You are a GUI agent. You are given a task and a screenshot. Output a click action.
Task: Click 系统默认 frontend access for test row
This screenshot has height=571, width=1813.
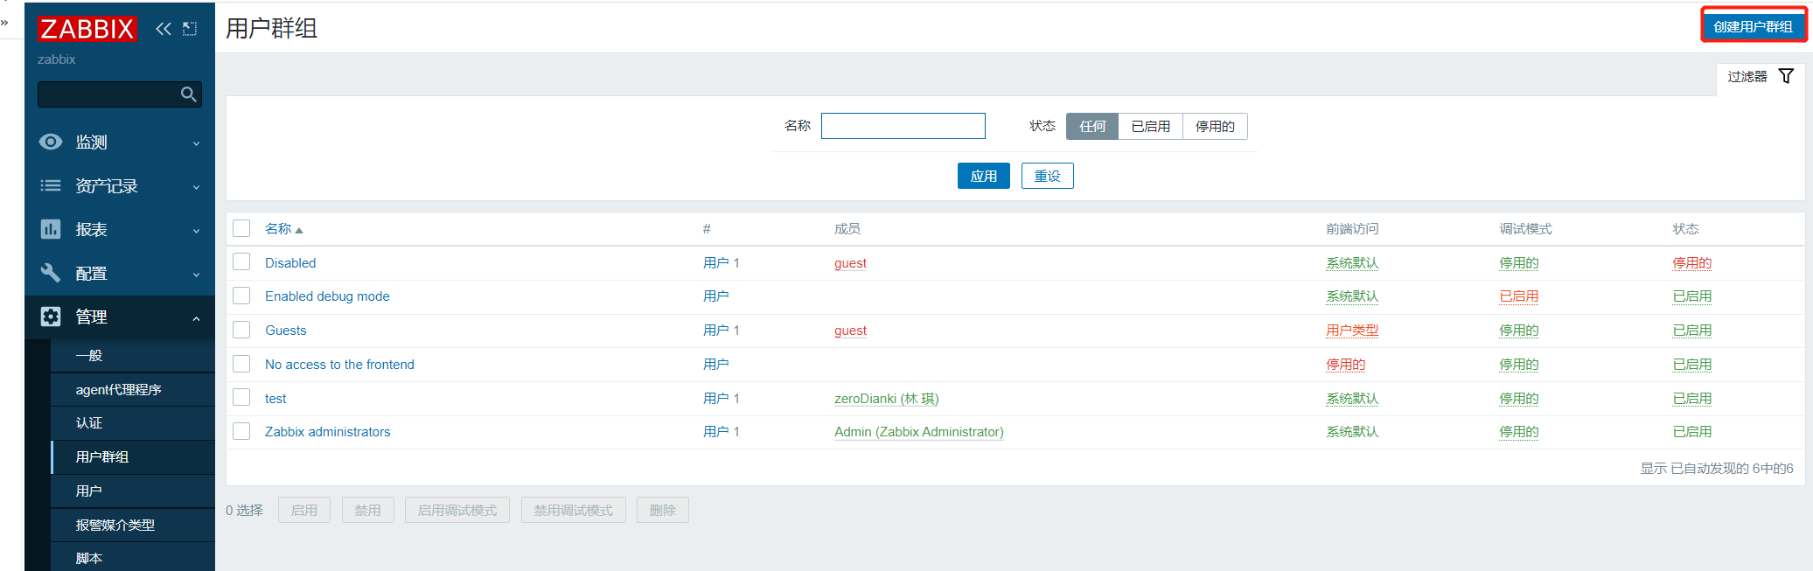pos(1352,399)
